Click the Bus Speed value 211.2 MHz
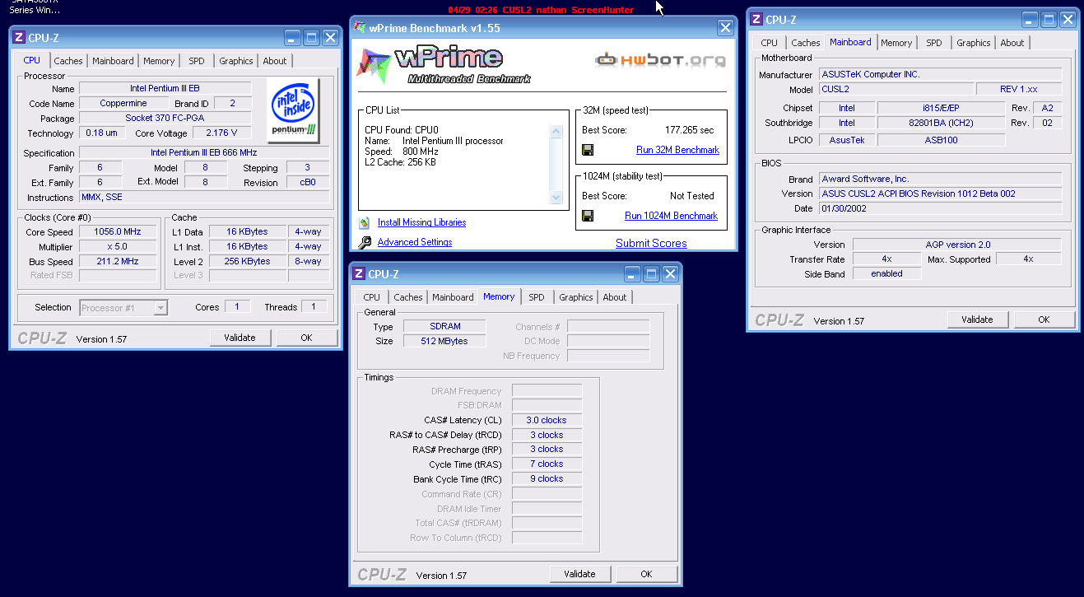 coord(118,261)
